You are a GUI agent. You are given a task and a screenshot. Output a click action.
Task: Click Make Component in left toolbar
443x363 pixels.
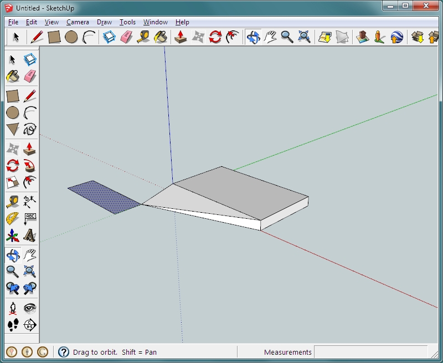click(x=30, y=60)
